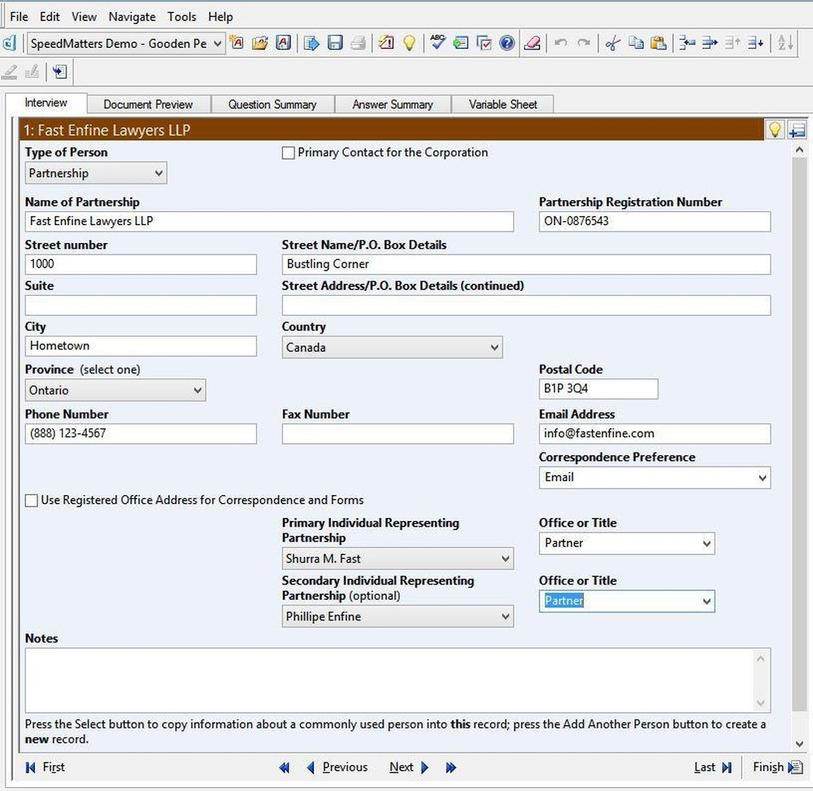This screenshot has width=813, height=791.
Task: Click the blue question mark Help icon
Action: pyautogui.click(x=507, y=43)
